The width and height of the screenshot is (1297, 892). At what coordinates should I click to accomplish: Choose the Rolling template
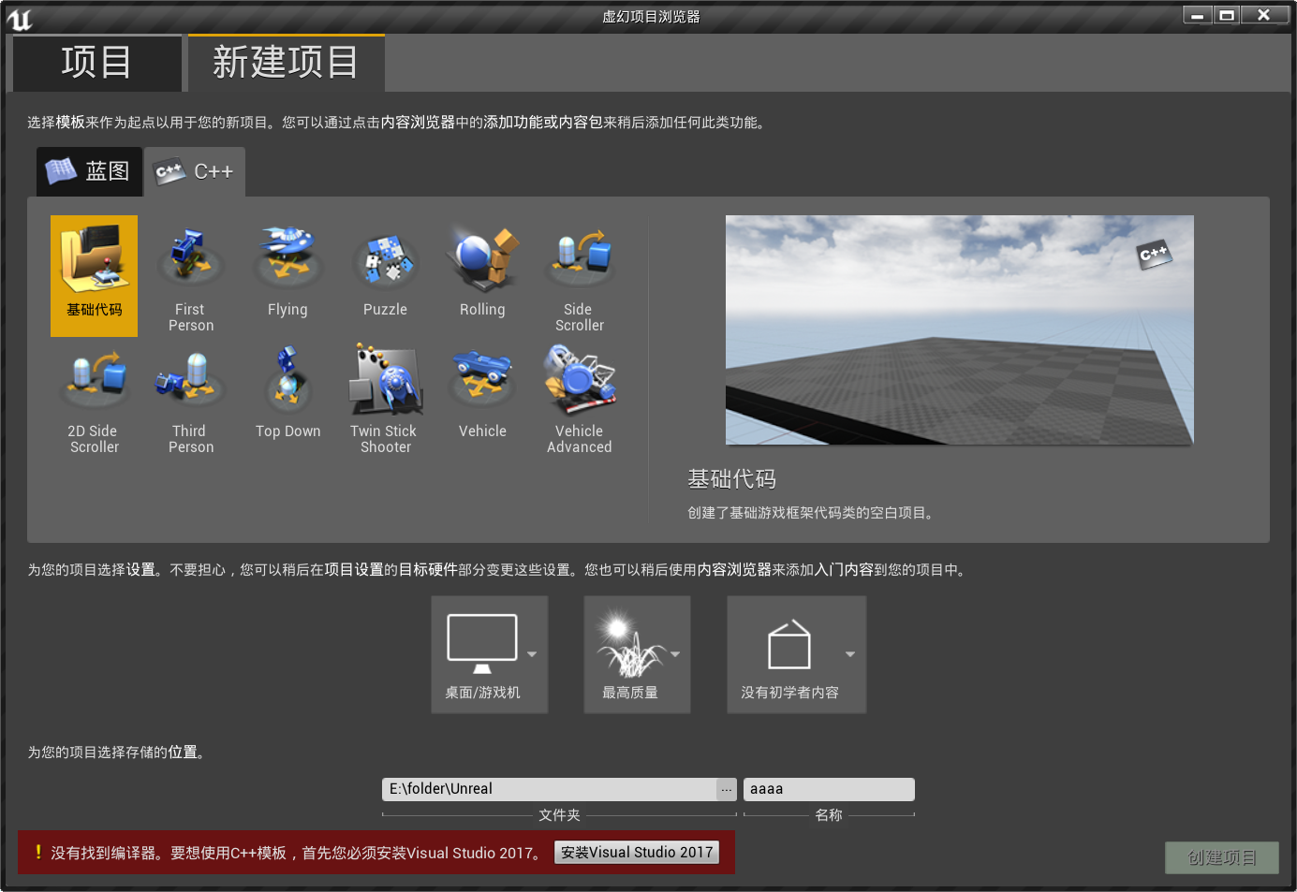(482, 275)
